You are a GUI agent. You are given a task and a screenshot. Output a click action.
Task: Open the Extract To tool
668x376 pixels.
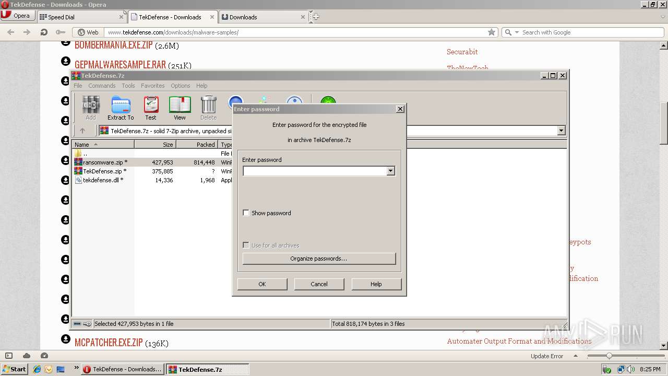tap(121, 108)
